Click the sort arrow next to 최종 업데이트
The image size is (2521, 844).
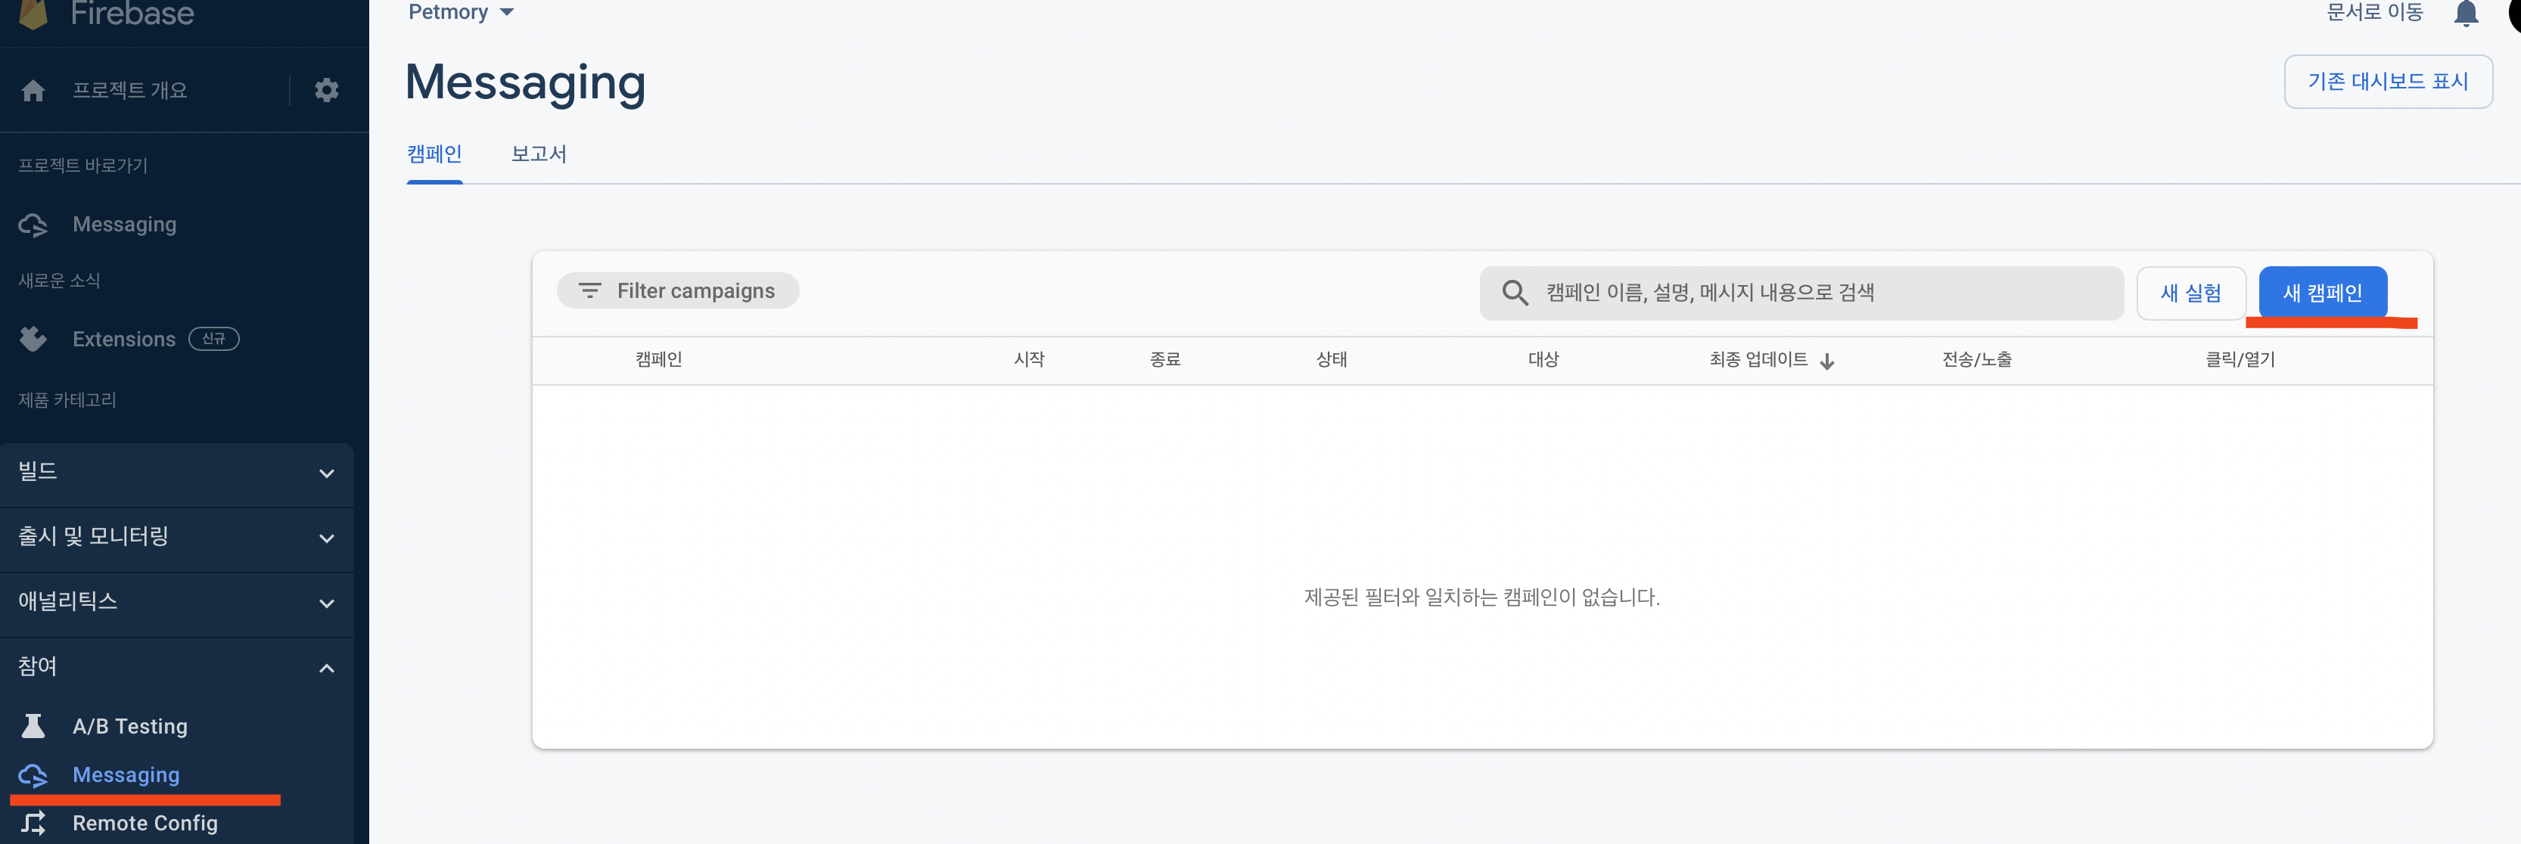[x=1826, y=361]
